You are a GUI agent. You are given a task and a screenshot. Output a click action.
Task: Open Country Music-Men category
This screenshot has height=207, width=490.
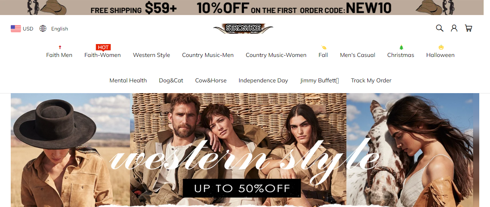[x=208, y=55]
